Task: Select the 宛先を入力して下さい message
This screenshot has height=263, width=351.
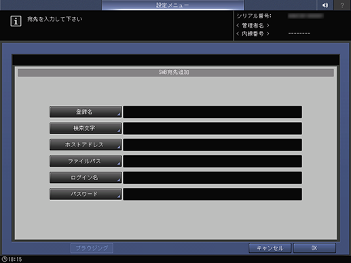Action: point(54,19)
